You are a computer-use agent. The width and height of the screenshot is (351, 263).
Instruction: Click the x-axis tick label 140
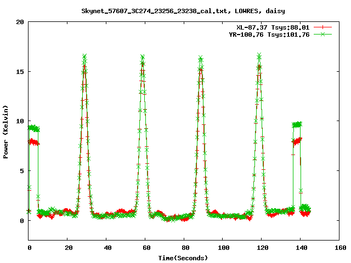(302, 248)
